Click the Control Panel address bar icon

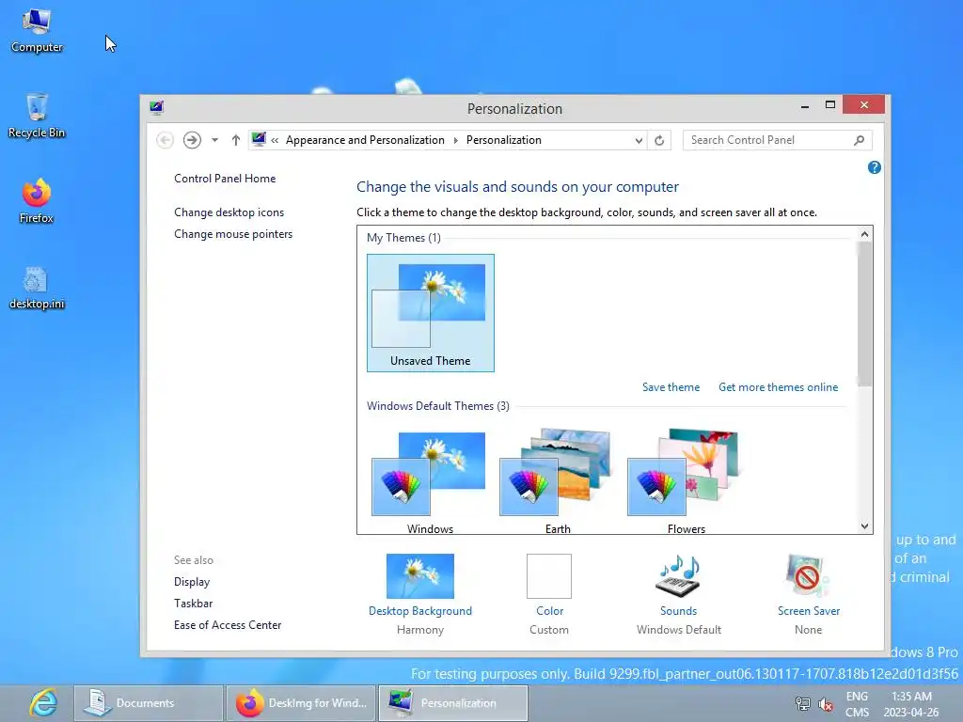tap(259, 139)
